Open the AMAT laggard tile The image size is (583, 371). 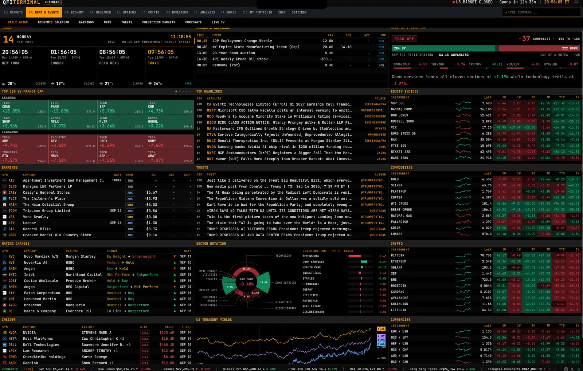tap(170, 157)
